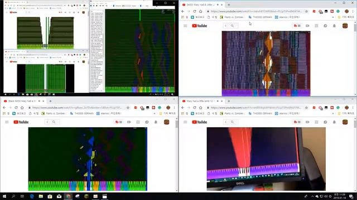Click the MIDI video player in the top-right window
This screenshot has height=200, width=357.
coord(266,63)
